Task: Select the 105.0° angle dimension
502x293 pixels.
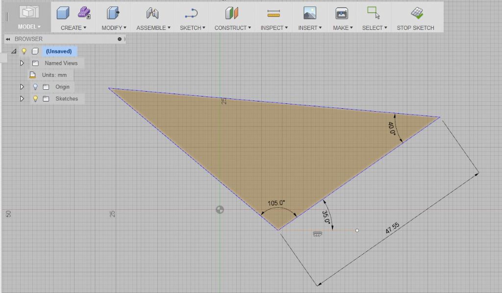Action: coord(276,203)
